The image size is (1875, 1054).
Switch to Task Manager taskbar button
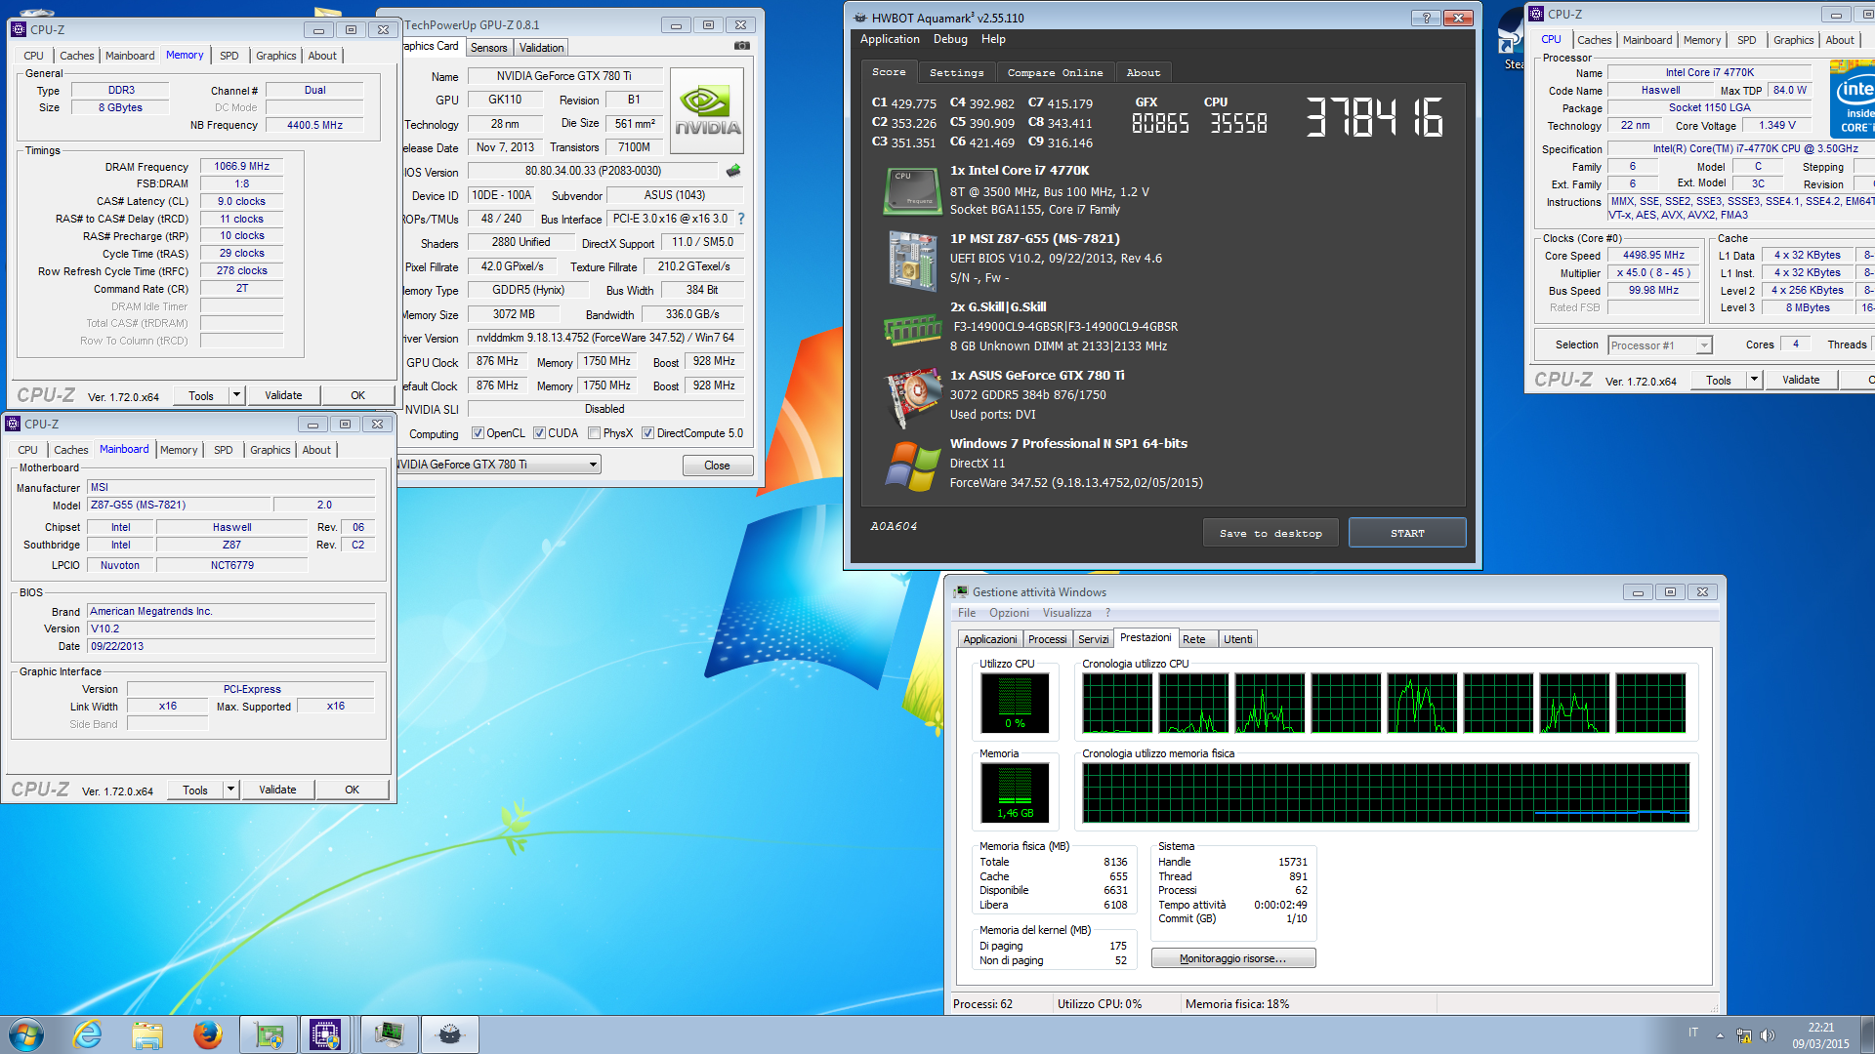click(x=390, y=1034)
